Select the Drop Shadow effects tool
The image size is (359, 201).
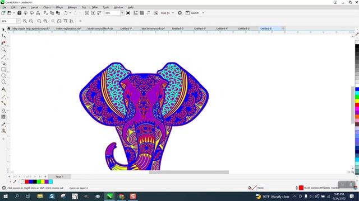(x=3, y=111)
